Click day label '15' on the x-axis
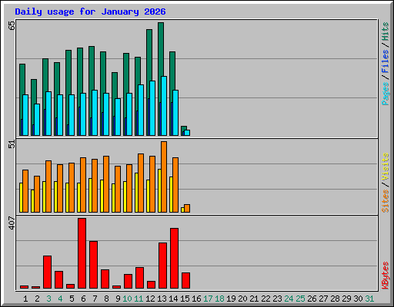Image resolution: width=394 pixels, height=307 pixels. point(185,299)
